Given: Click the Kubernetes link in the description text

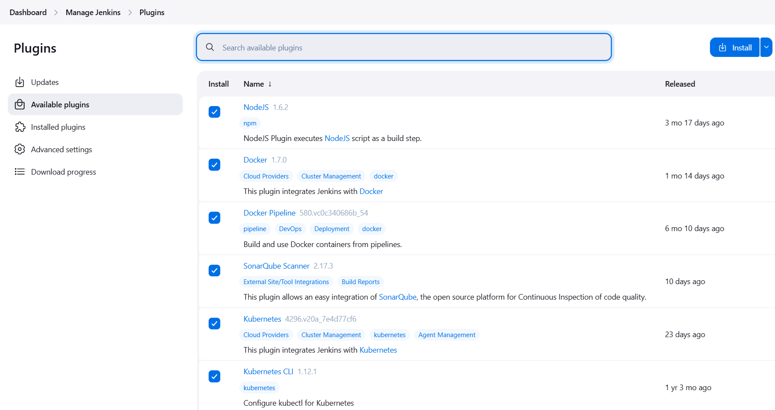Looking at the screenshot, I should [x=378, y=350].
